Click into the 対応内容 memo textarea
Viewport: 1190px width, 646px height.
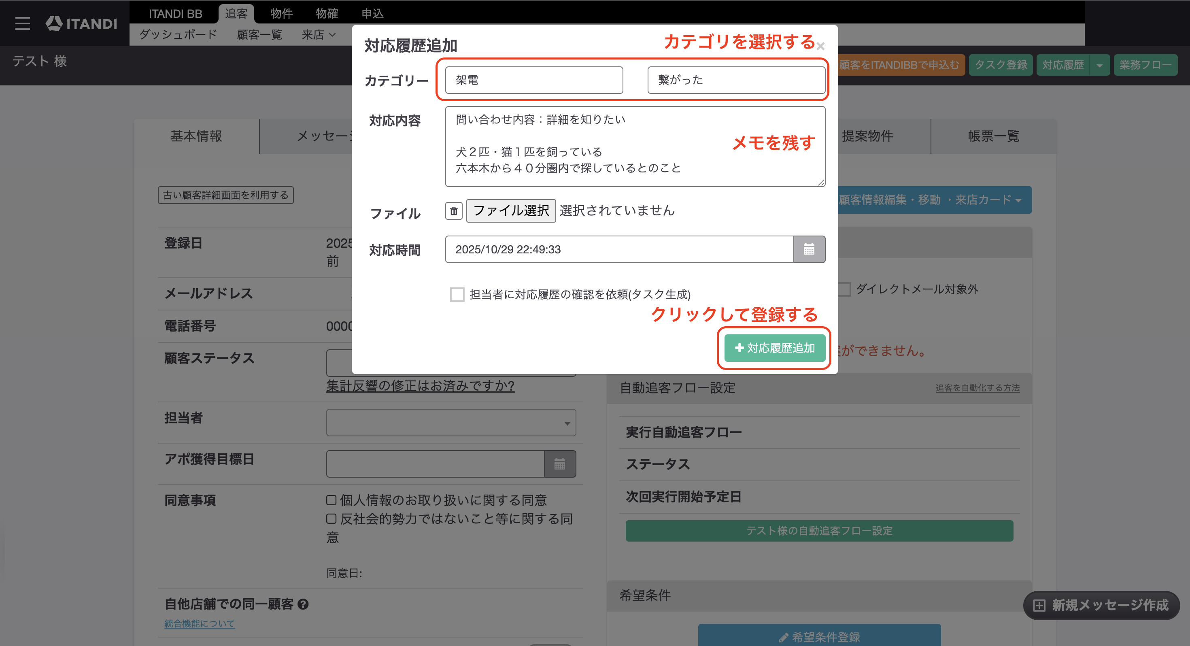(x=635, y=147)
